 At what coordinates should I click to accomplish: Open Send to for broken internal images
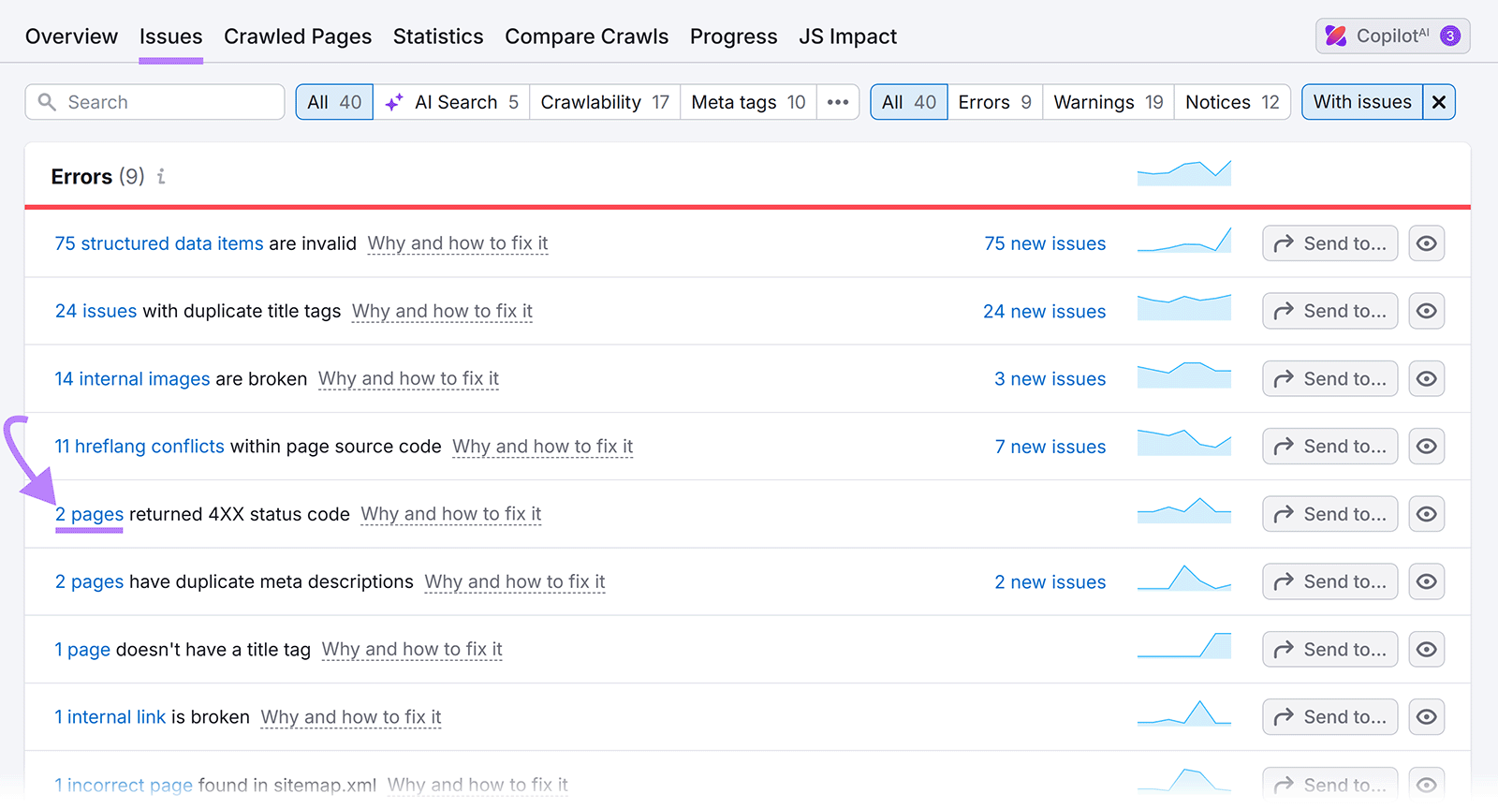tap(1329, 378)
